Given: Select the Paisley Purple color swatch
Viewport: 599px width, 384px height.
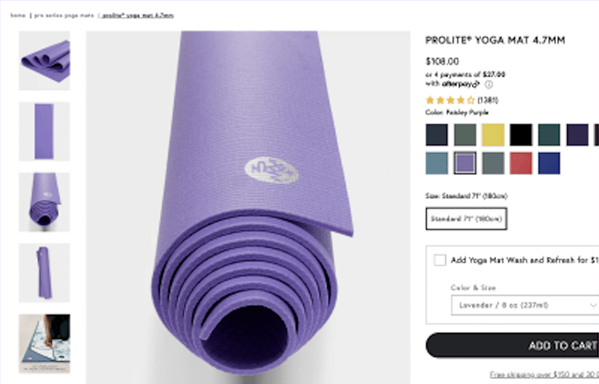Looking at the screenshot, I should point(465,163).
